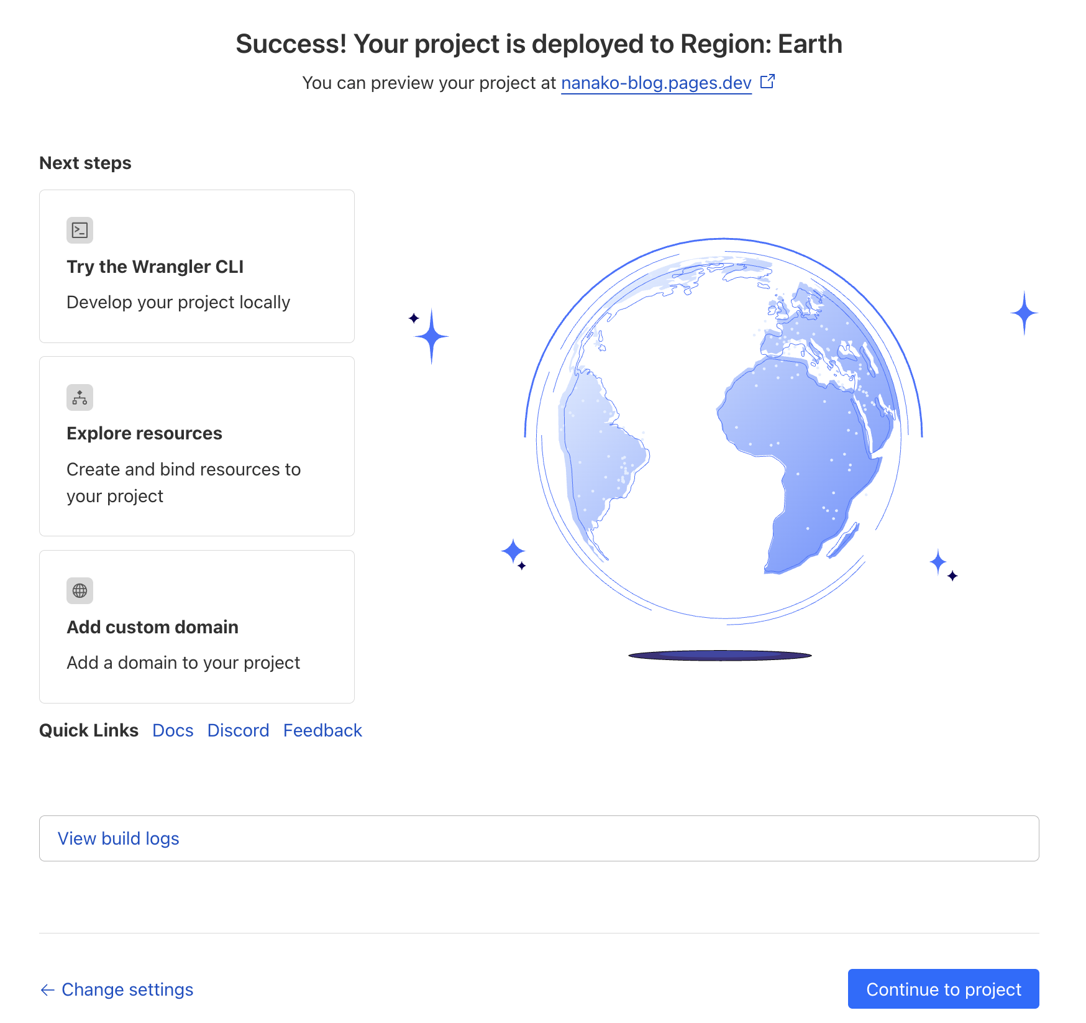Click the custom domain globe icon
The height and width of the screenshot is (1023, 1086).
(x=80, y=591)
